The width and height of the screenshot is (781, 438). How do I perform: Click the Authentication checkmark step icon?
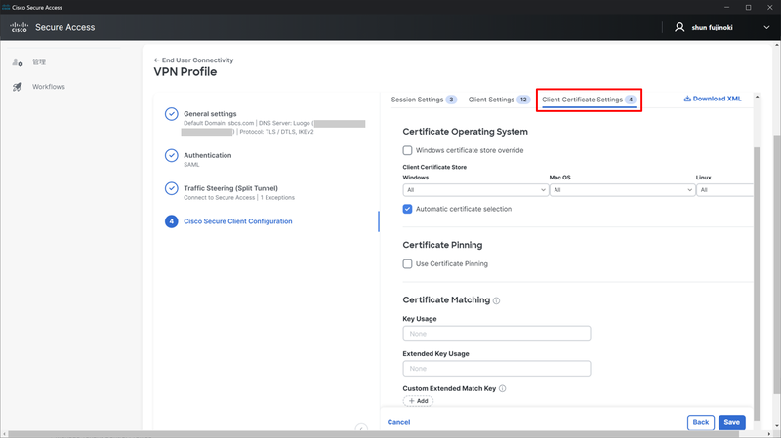pos(172,155)
